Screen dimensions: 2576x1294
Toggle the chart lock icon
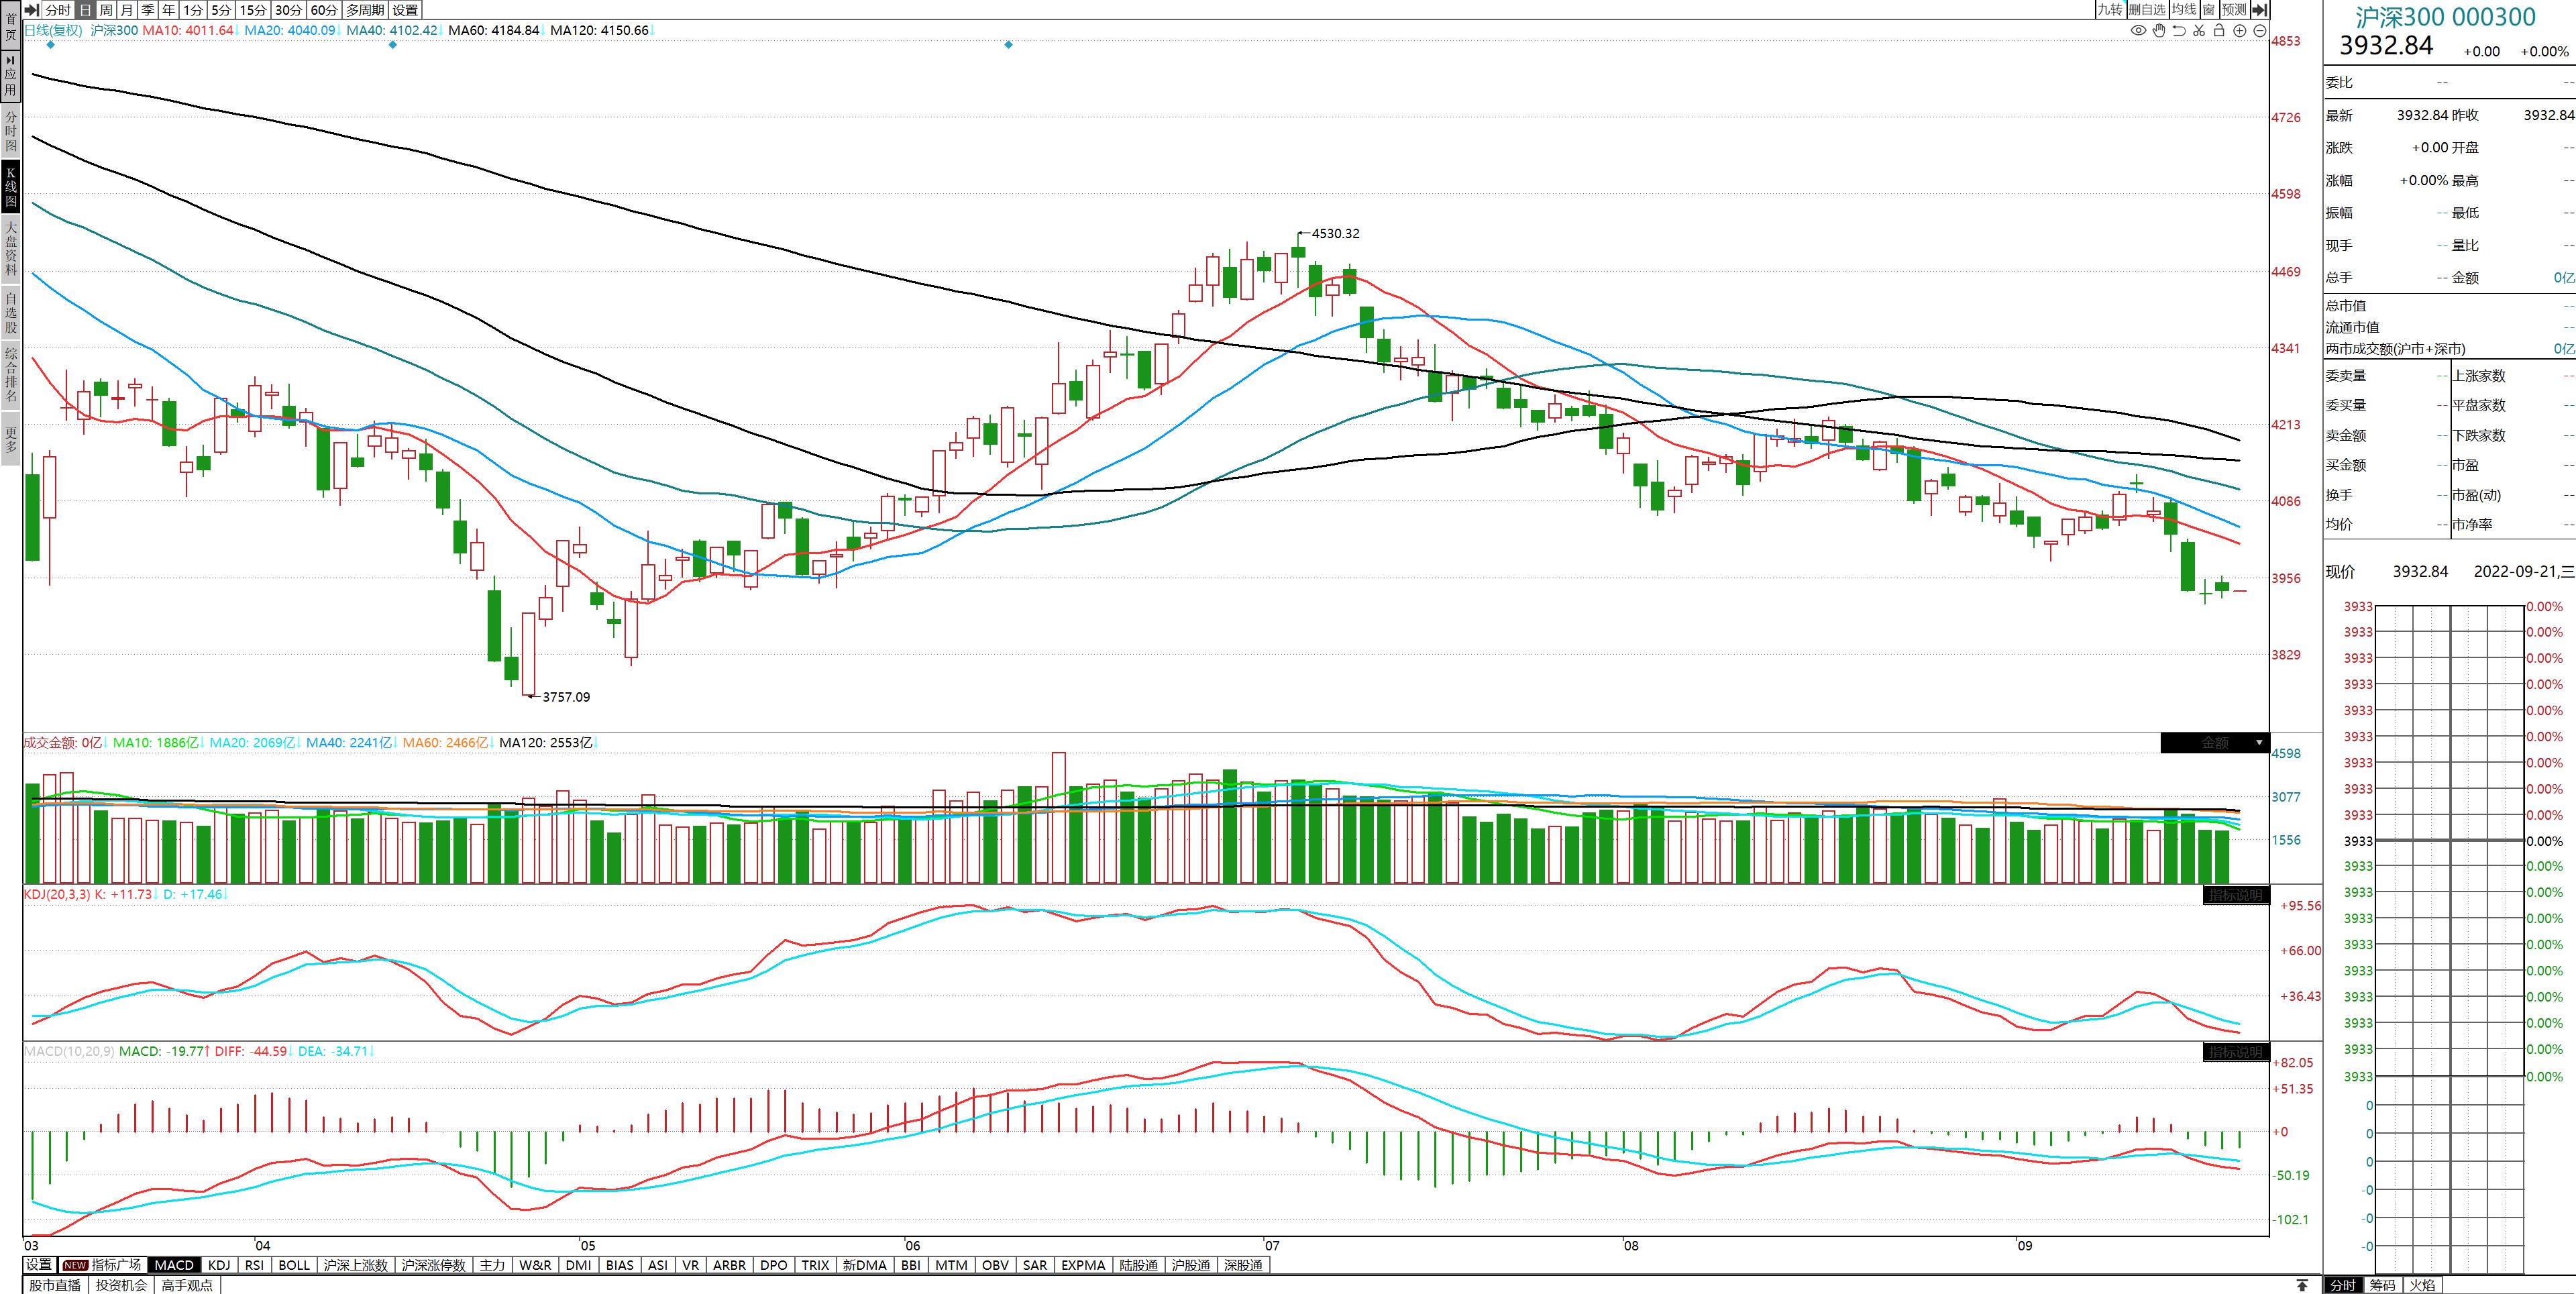click(2219, 31)
